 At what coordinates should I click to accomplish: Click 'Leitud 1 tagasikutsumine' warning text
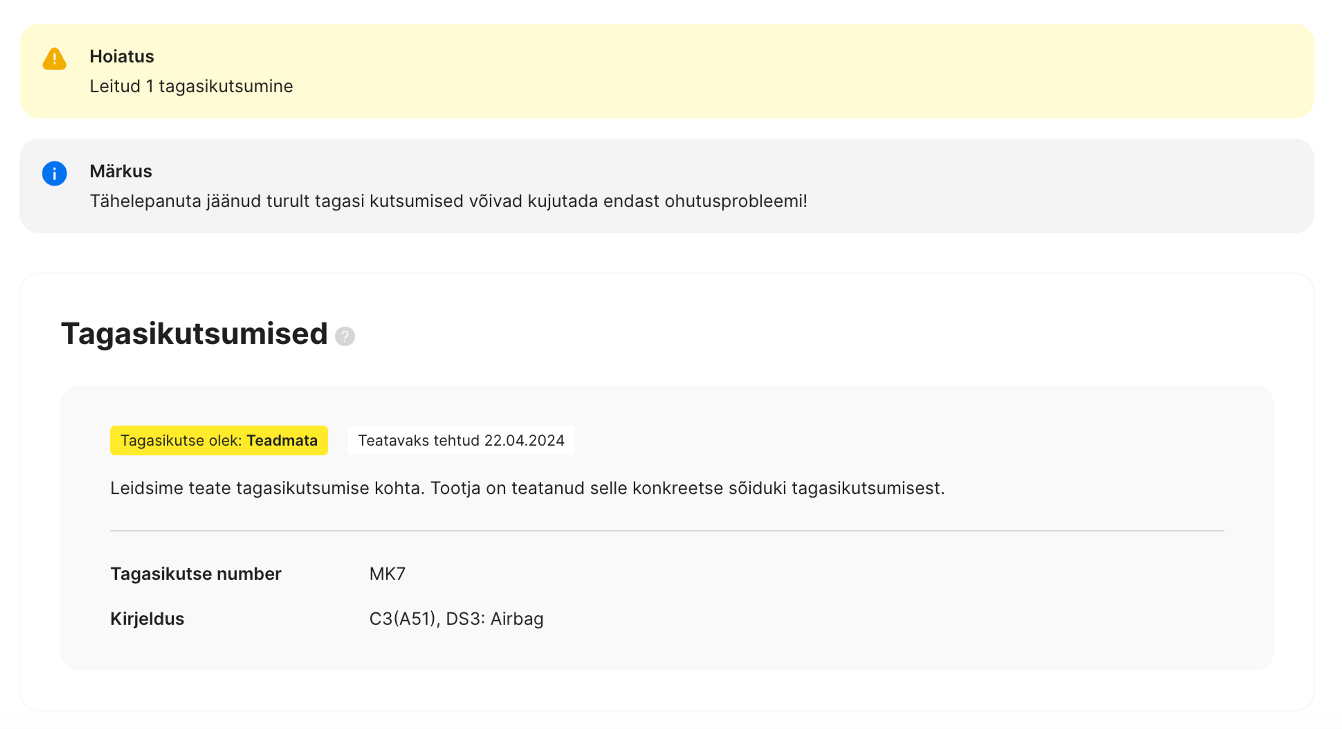[191, 86]
